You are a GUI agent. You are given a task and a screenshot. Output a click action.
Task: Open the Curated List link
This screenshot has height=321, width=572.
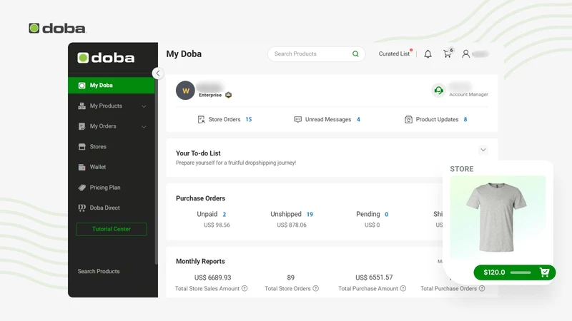(x=394, y=54)
